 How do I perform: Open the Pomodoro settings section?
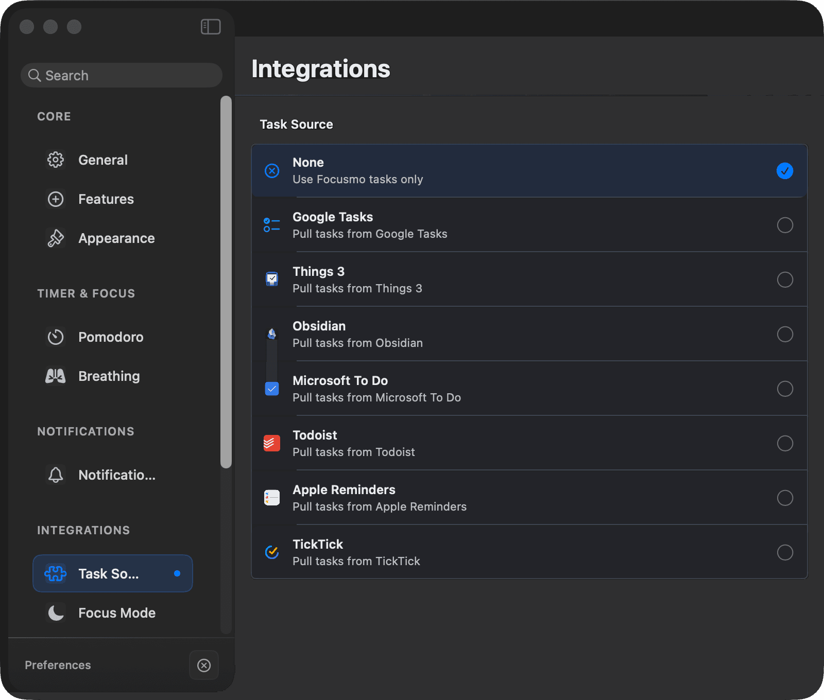click(x=113, y=337)
